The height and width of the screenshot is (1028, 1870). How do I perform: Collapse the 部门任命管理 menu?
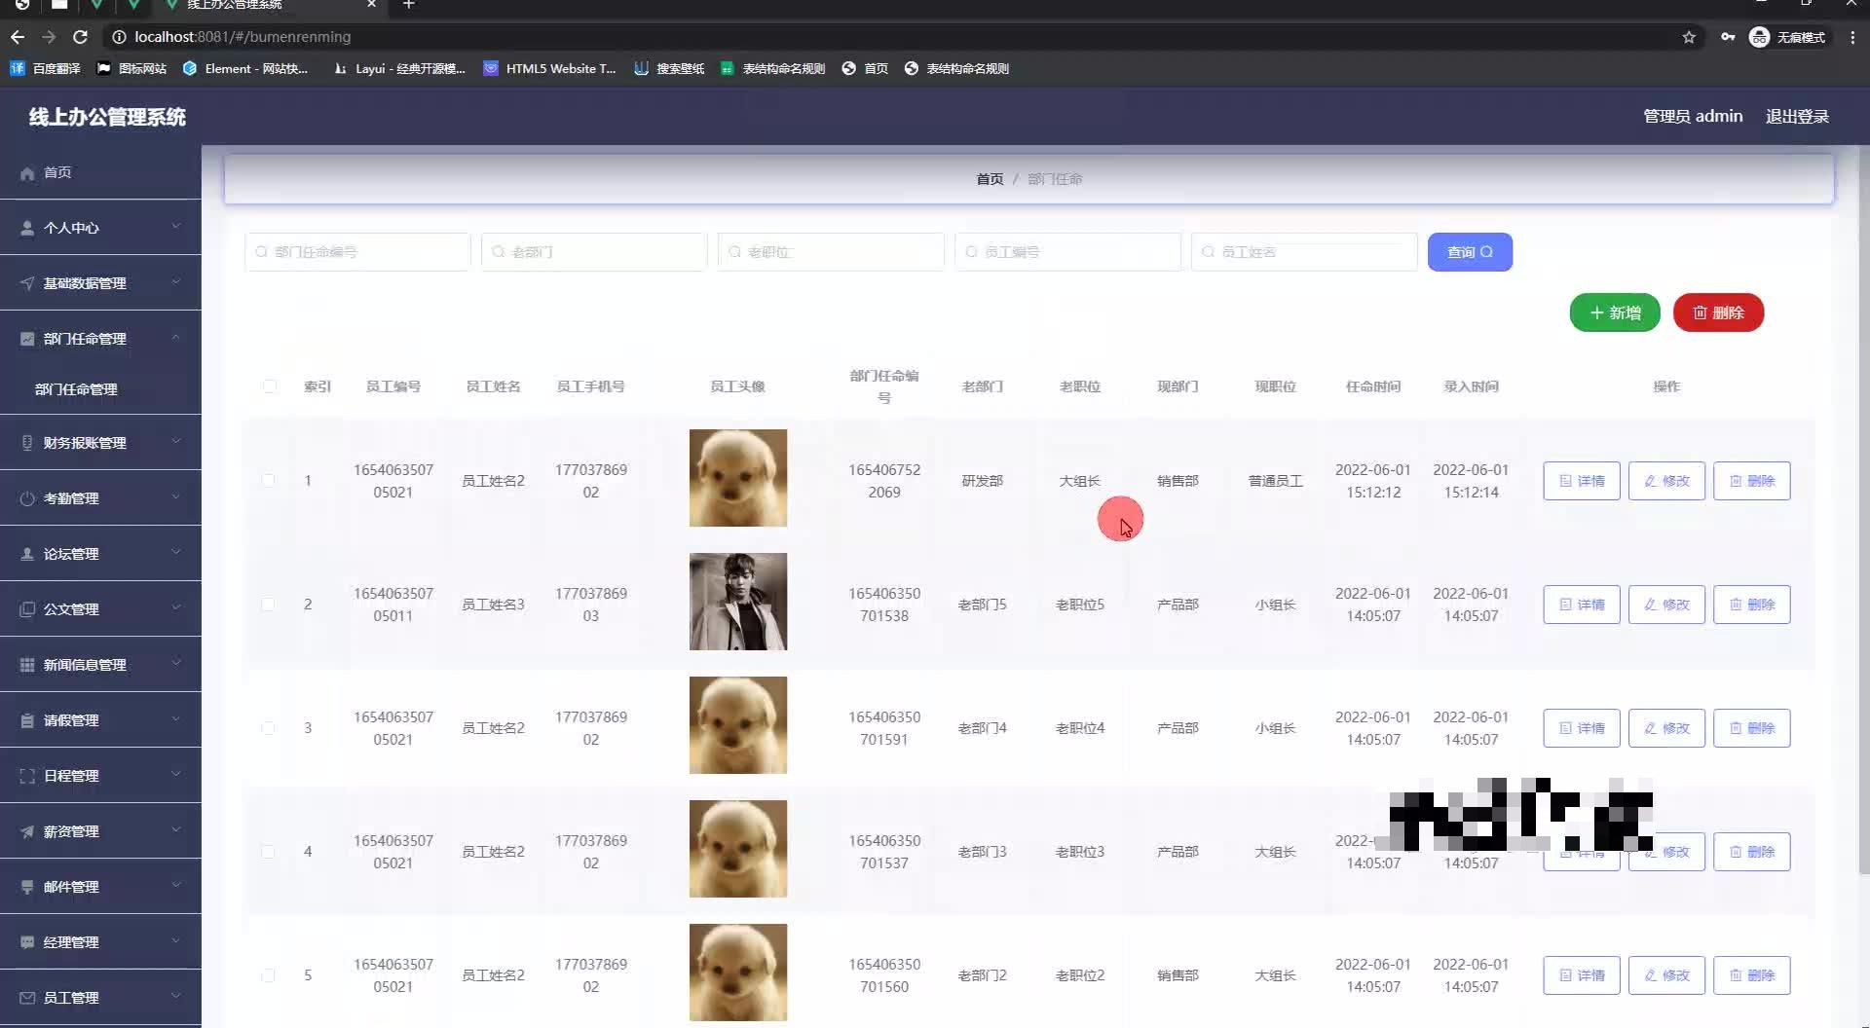(100, 338)
